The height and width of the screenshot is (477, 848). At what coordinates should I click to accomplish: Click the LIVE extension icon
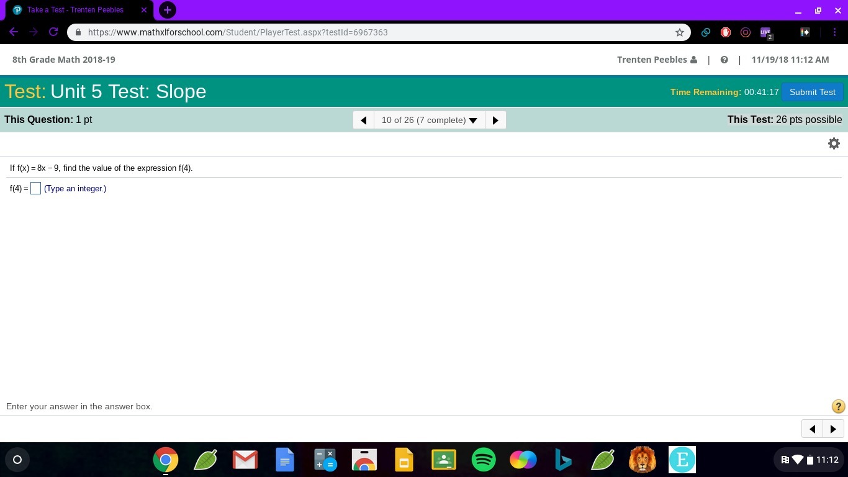[x=766, y=33]
